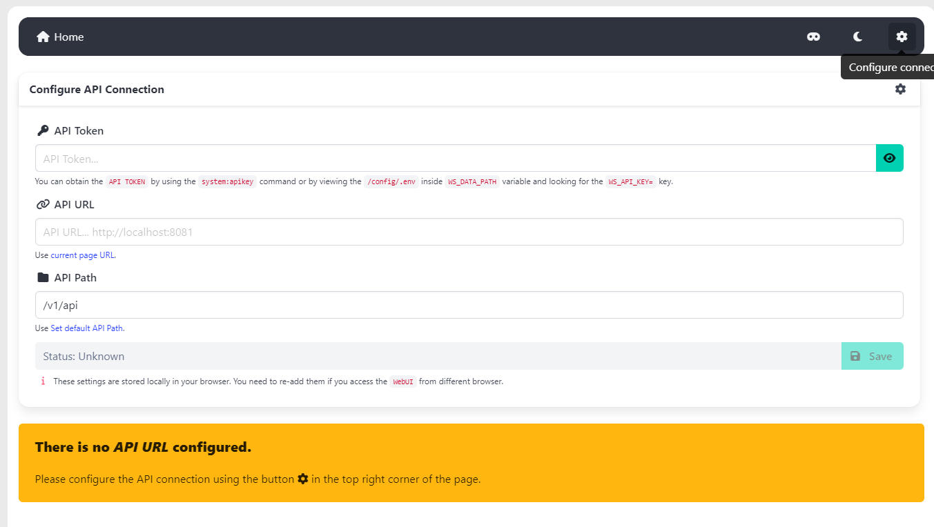Image resolution: width=934 pixels, height=527 pixels.
Task: Click the Status: Unknown field
Action: 438,357
